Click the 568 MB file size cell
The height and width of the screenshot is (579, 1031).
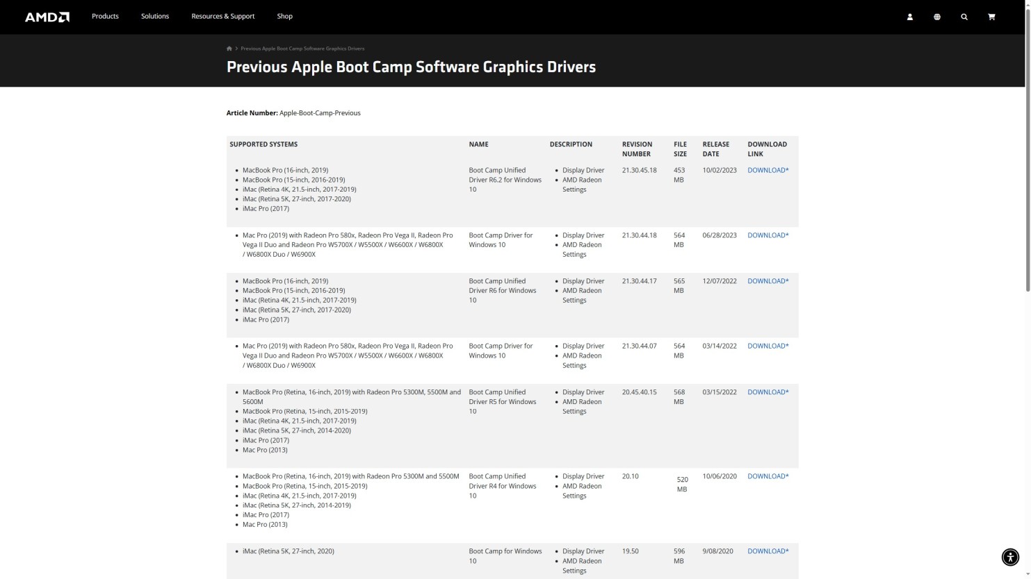pyautogui.click(x=679, y=397)
